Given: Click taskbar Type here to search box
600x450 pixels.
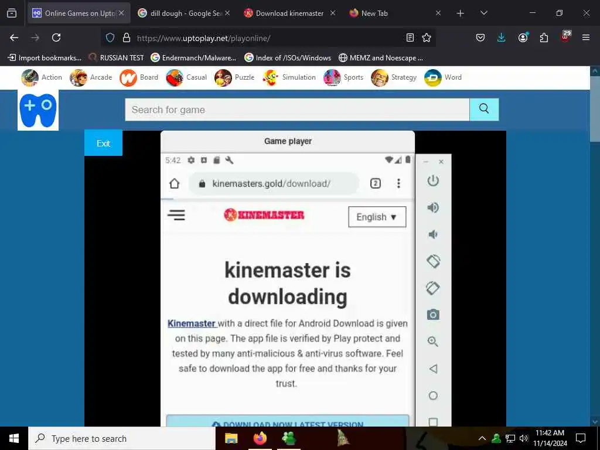Looking at the screenshot, I should (x=122, y=438).
